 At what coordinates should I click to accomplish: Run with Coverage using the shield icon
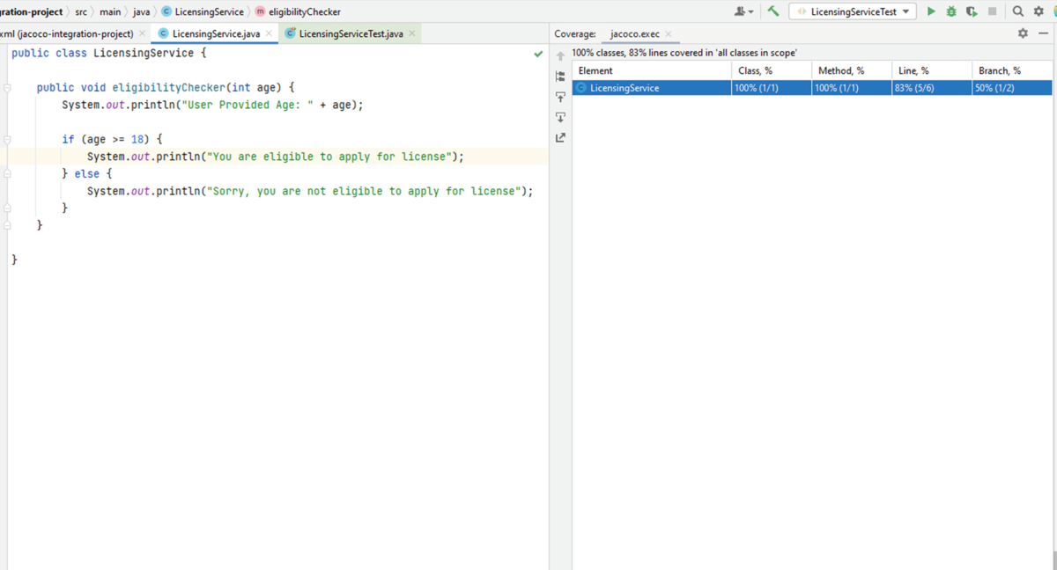coord(972,11)
